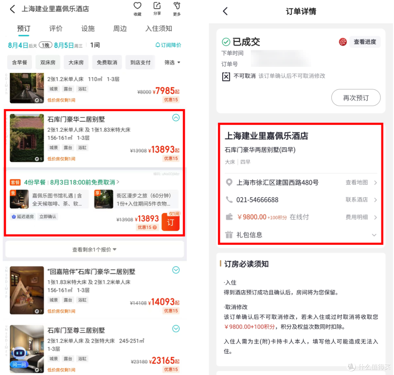Tap the orange 订 booking button

point(170,222)
